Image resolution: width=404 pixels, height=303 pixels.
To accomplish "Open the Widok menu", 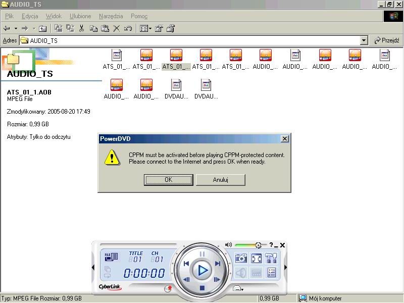I will 54,16.
